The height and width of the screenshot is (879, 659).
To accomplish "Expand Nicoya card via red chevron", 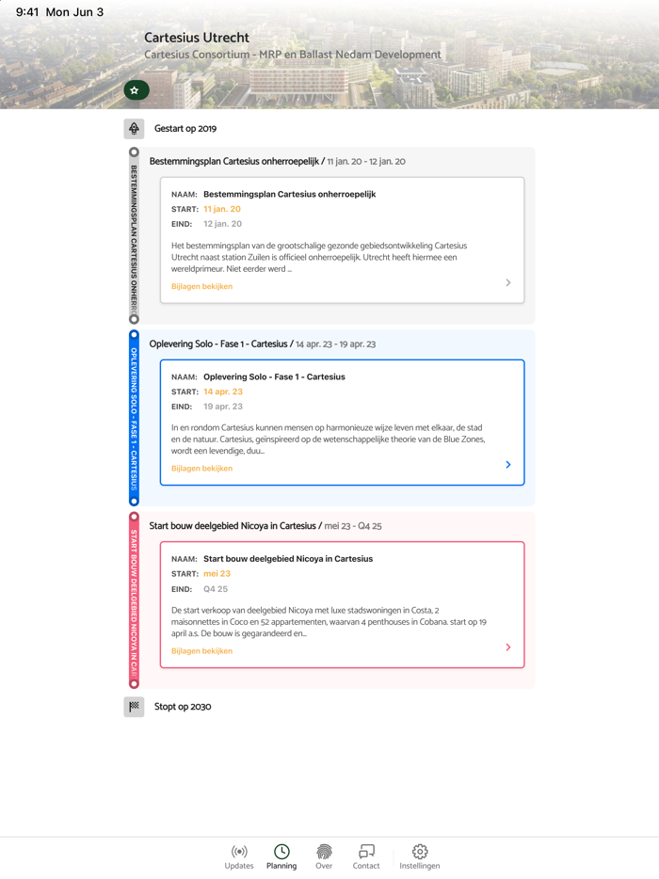I will pos(507,647).
